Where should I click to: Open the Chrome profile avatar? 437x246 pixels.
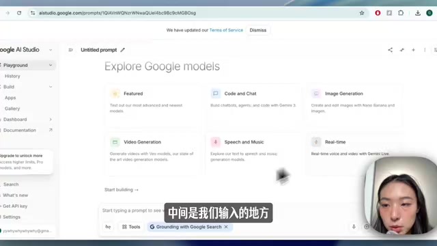[x=429, y=13]
